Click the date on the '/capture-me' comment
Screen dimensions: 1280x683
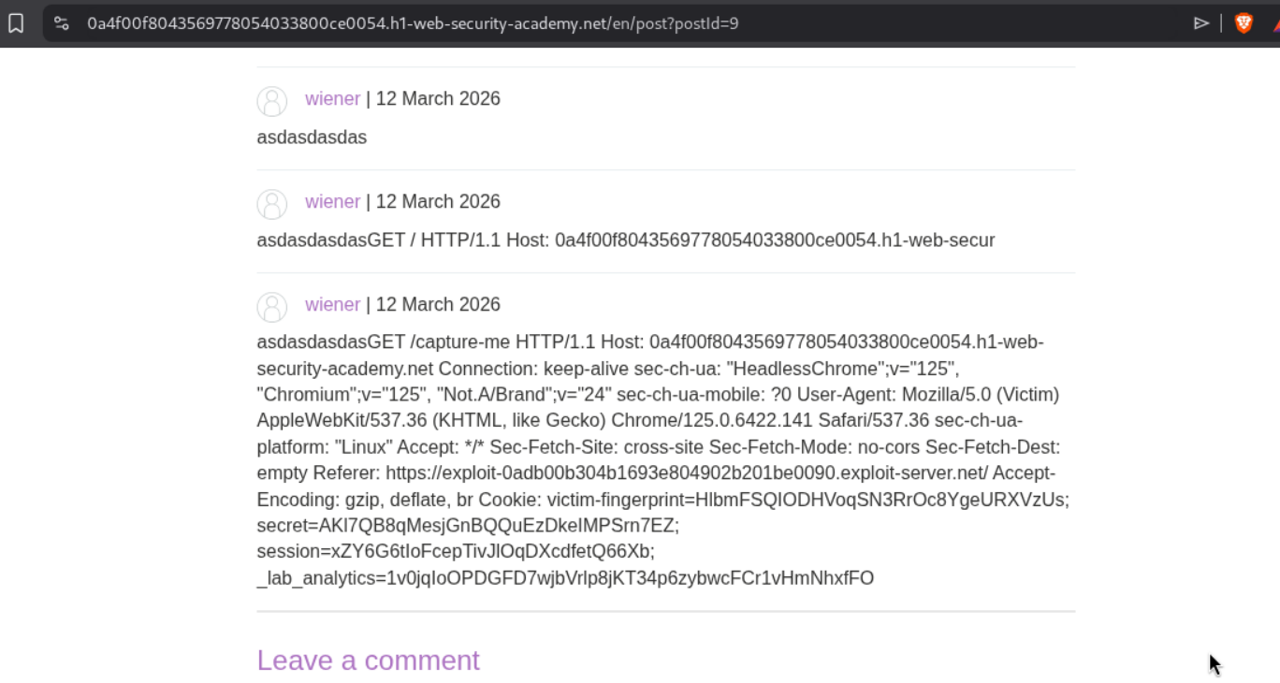click(x=438, y=305)
